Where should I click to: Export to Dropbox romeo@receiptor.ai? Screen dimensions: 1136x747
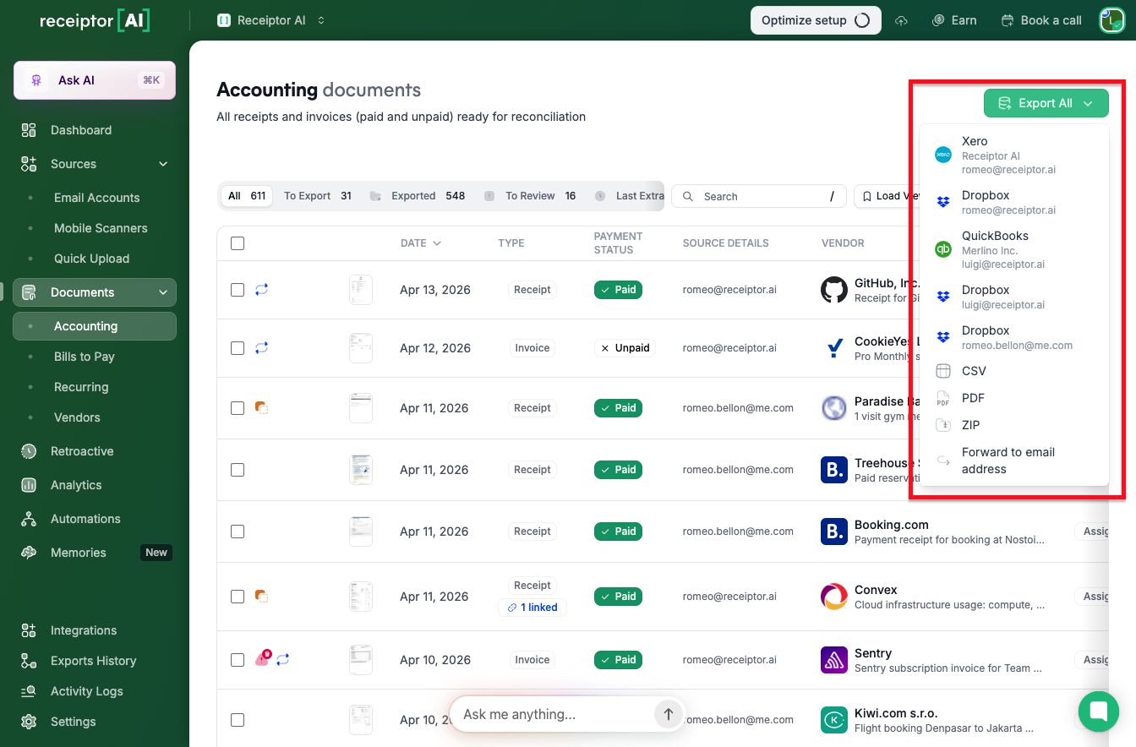click(1013, 203)
